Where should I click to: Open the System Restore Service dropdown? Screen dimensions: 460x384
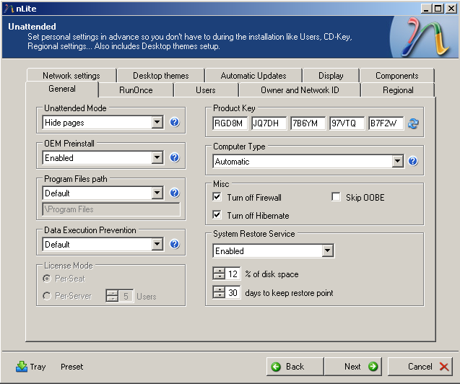327,250
